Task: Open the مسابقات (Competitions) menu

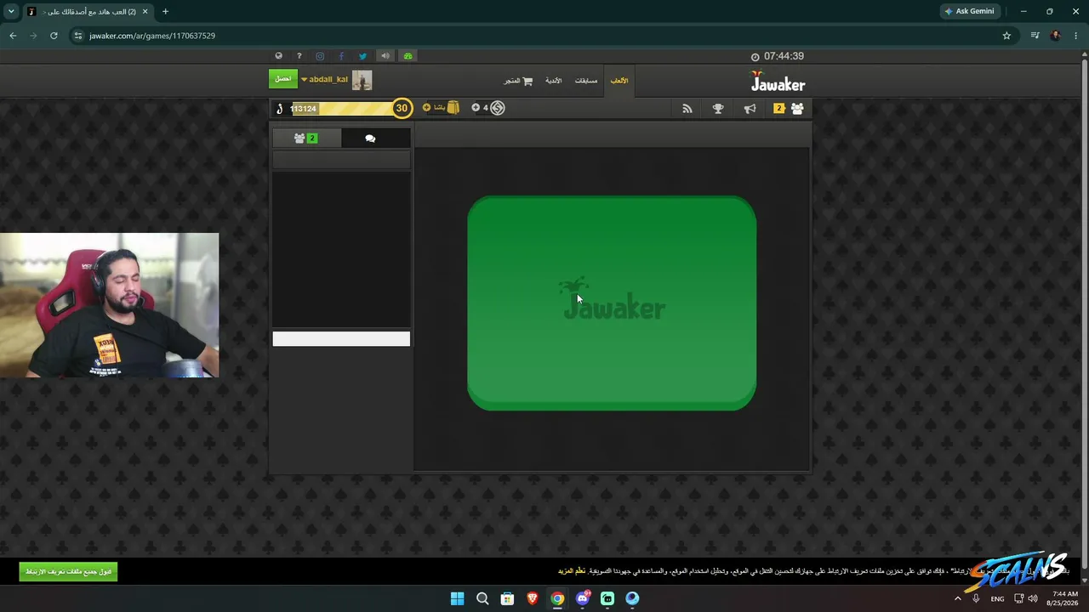Action: 586,81
